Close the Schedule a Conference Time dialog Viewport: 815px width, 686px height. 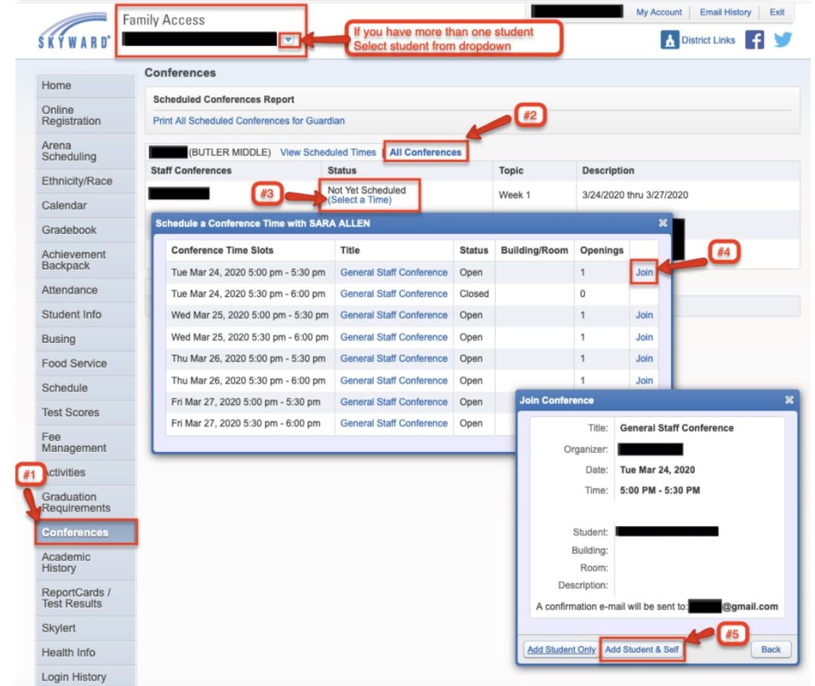[x=663, y=223]
